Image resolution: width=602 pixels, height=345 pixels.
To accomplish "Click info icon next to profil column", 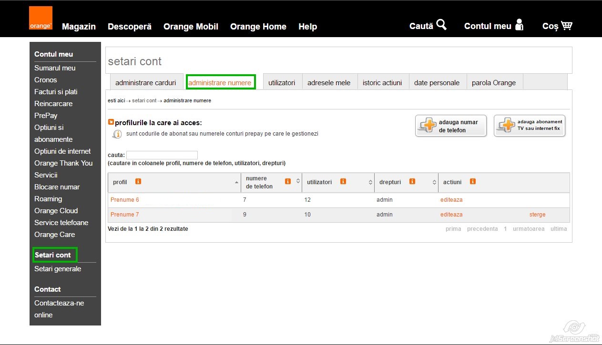I will [x=138, y=181].
